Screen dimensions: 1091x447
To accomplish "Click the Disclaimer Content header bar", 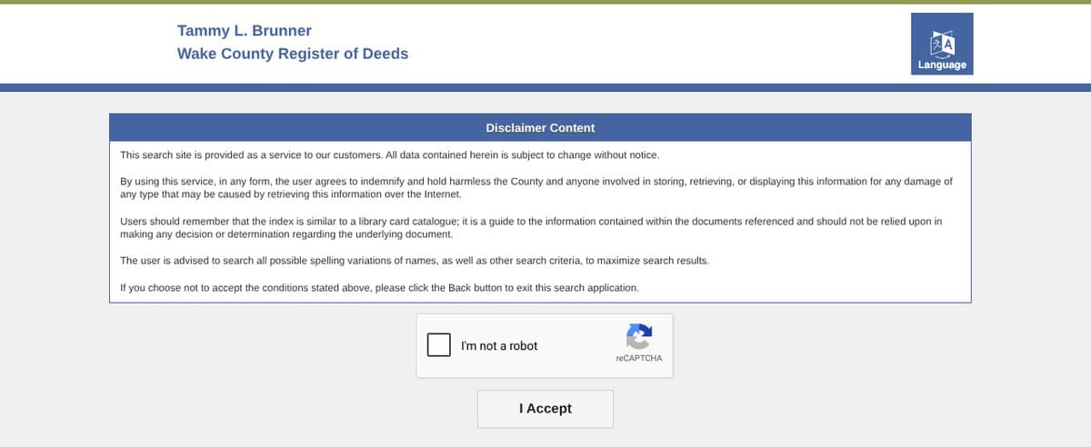I will pyautogui.click(x=540, y=127).
